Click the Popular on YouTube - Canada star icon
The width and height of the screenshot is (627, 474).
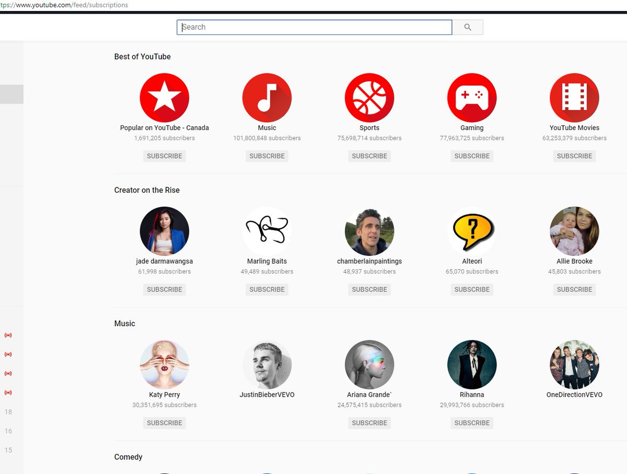[165, 98]
